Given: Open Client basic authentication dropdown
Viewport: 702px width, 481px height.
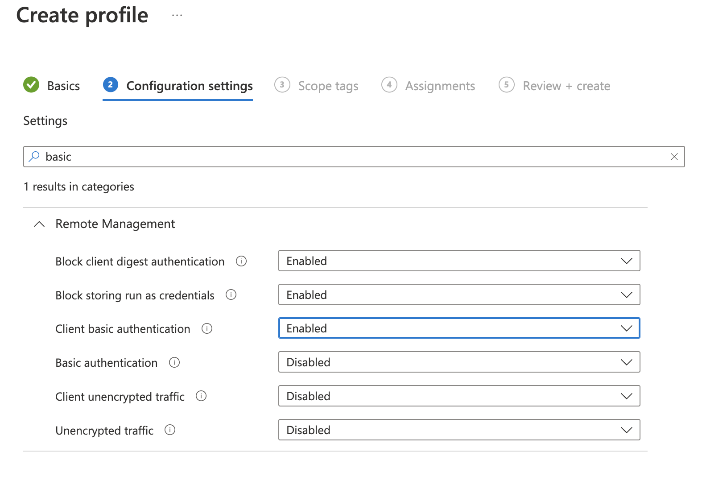Looking at the screenshot, I should (459, 328).
